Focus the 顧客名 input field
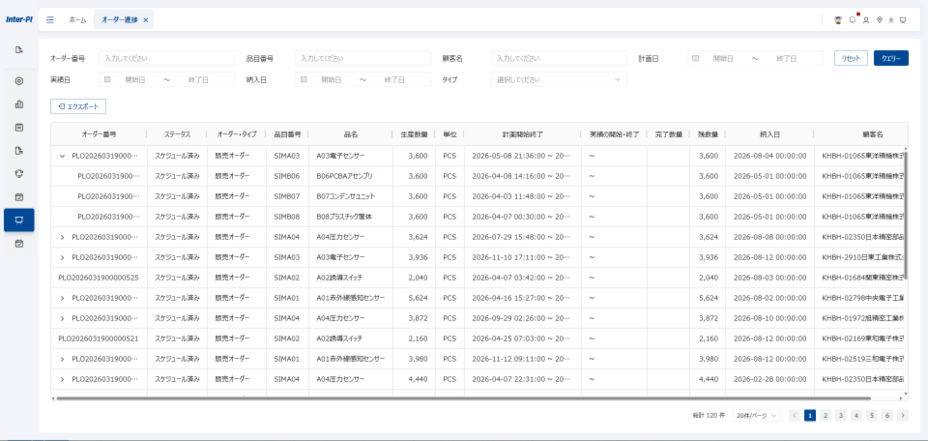The width and height of the screenshot is (928, 441). point(559,58)
